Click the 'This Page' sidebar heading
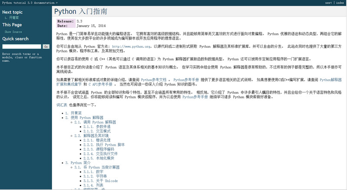The image size is (347, 190). point(12,25)
